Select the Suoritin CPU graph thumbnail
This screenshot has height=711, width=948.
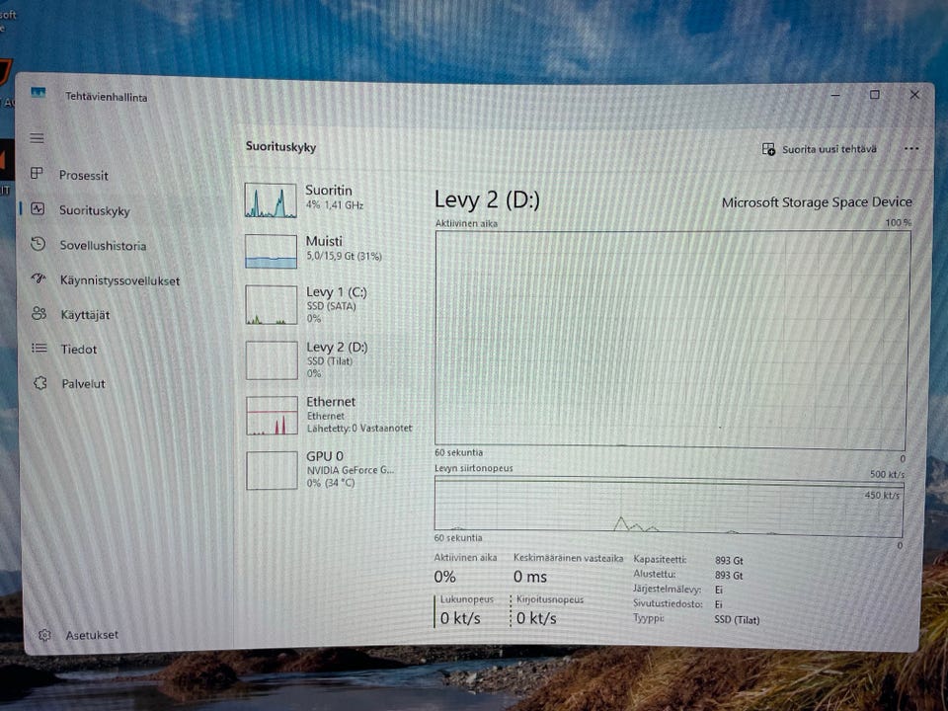tap(271, 200)
